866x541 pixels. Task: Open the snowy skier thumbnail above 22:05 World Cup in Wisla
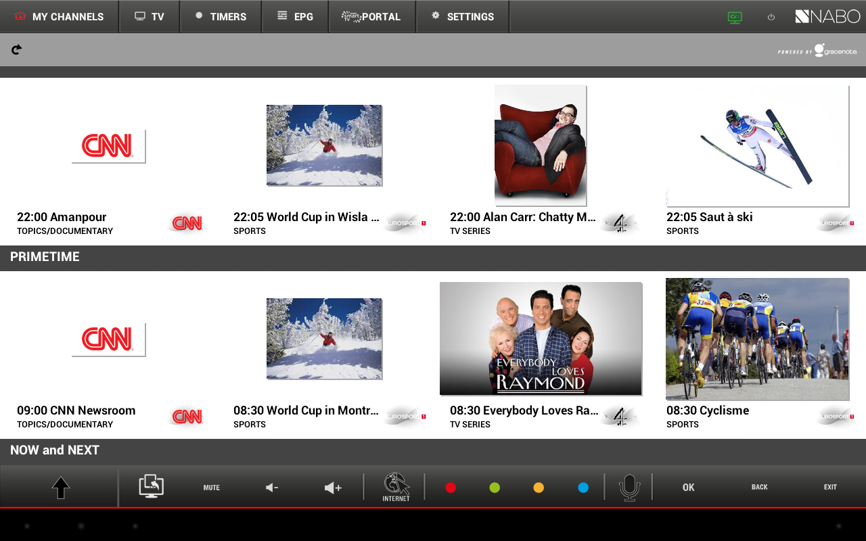pos(324,145)
